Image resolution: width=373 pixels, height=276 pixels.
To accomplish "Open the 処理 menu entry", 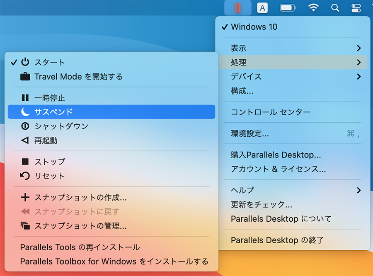I will point(293,62).
